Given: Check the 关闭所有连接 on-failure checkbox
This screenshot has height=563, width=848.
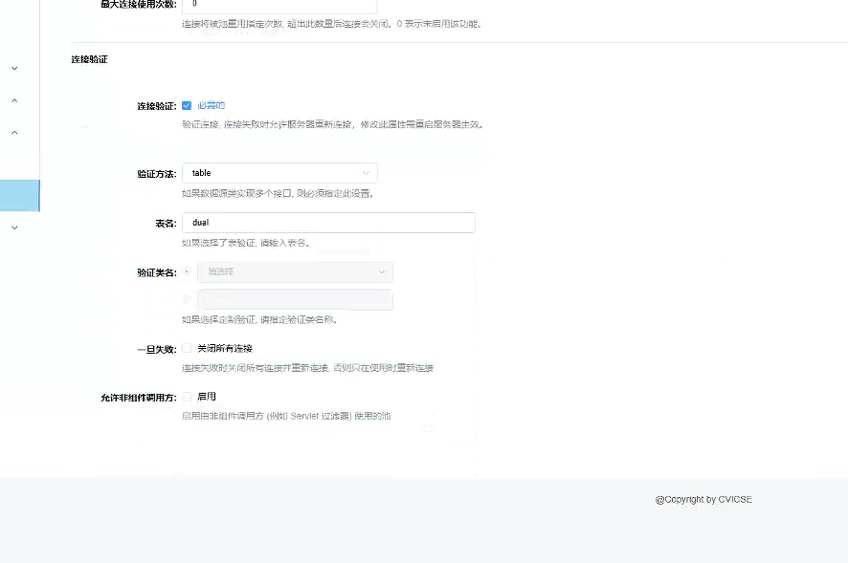Looking at the screenshot, I should (188, 348).
